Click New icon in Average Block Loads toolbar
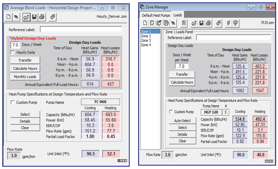Viewport: 278px width, 169px height. point(8,17)
